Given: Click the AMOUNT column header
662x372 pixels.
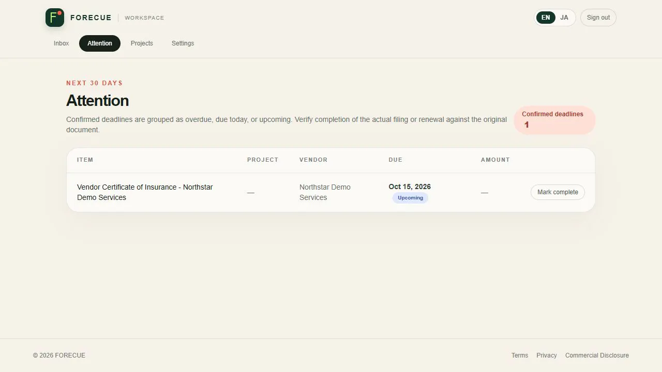Looking at the screenshot, I should tap(495, 160).
